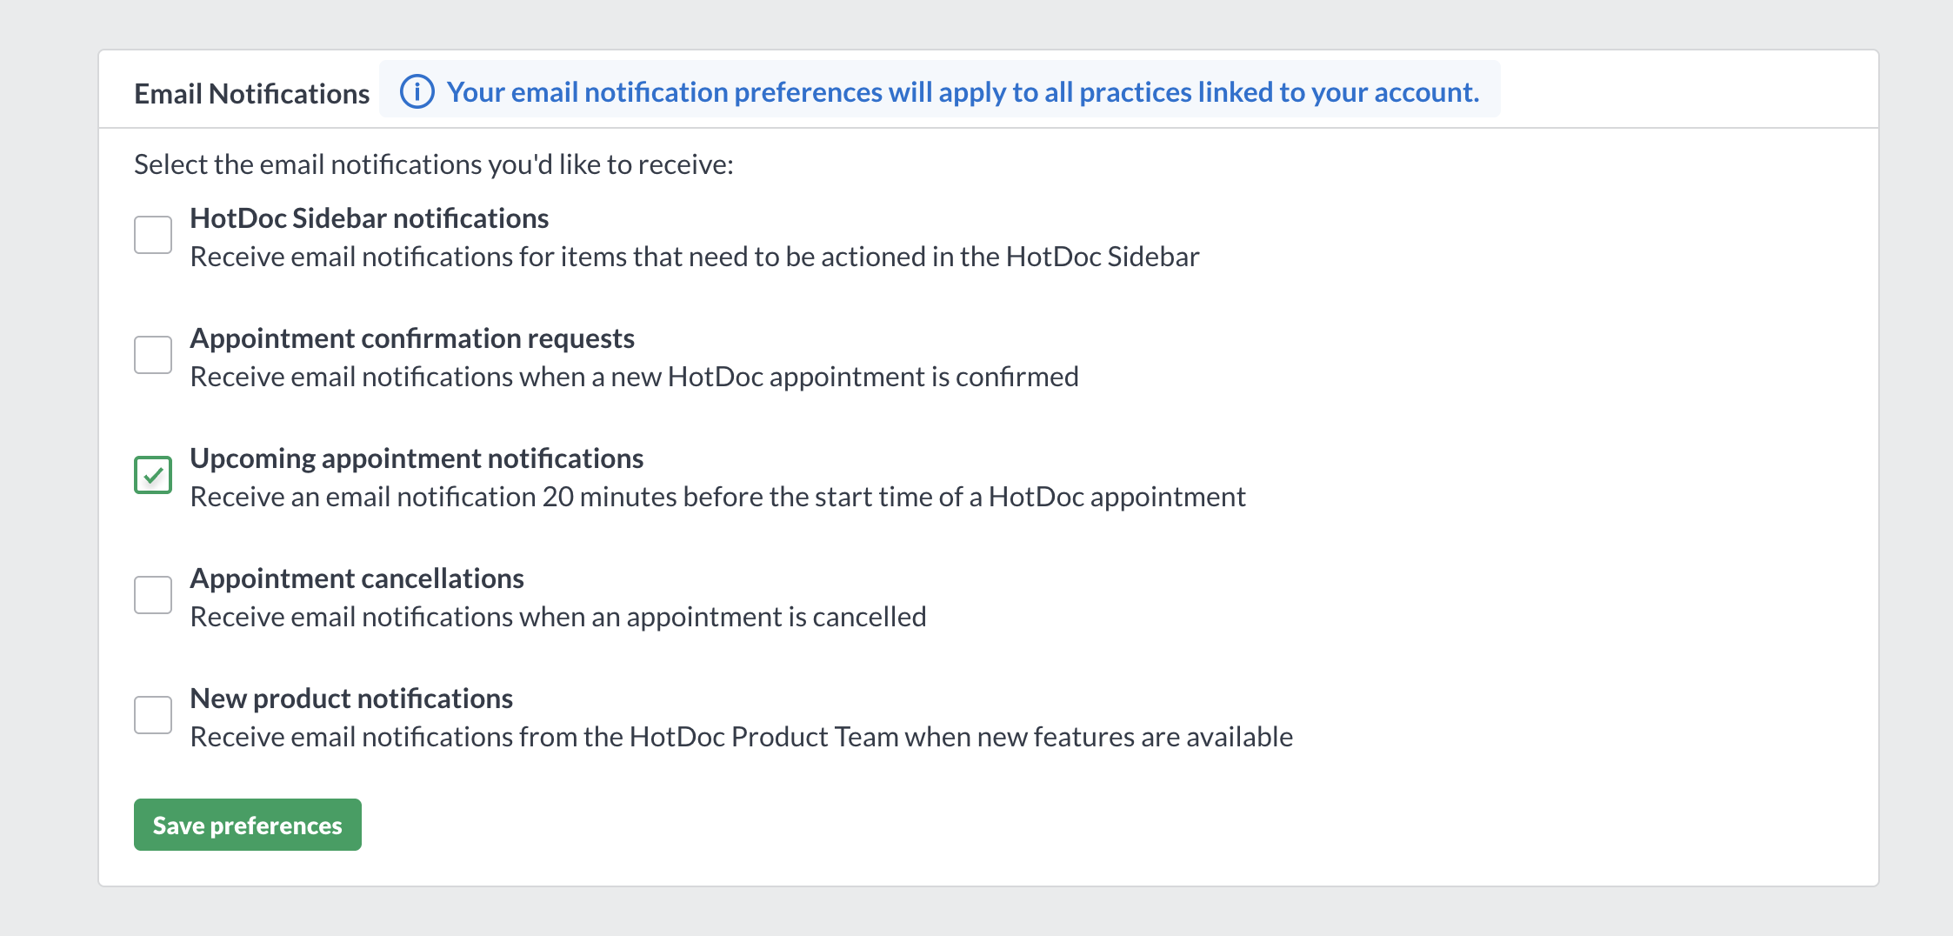Enable HotDoc Sidebar notifications checkbox
Viewport: 1953px width, 936px height.
point(153,235)
